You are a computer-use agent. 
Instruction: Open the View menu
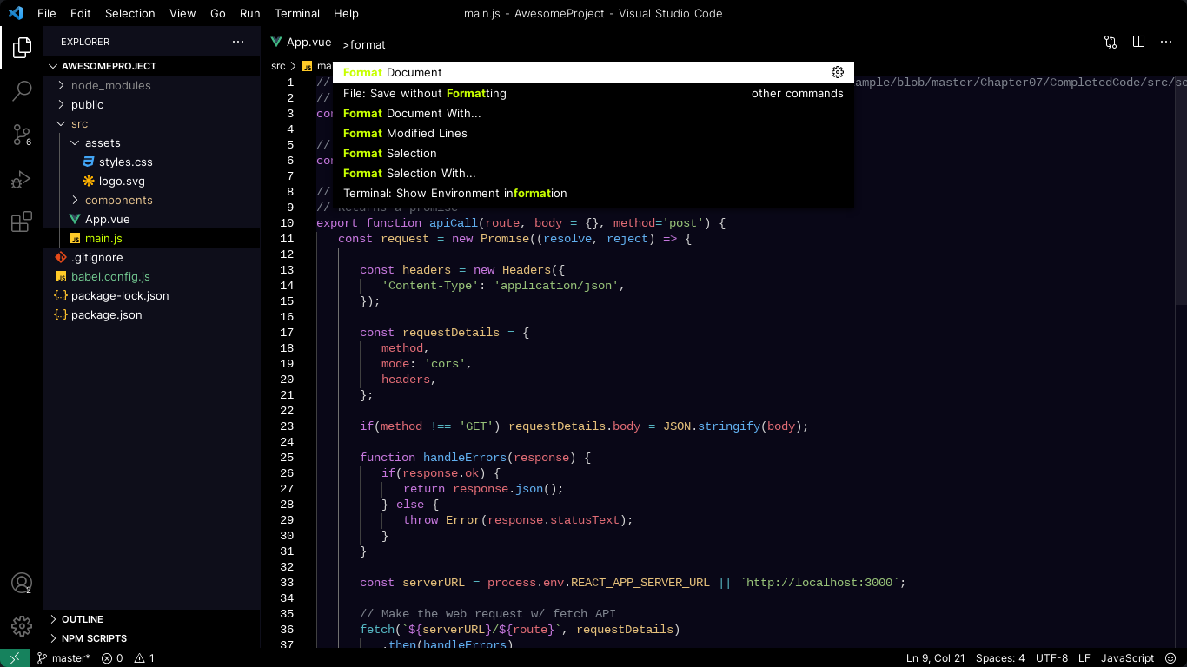click(x=182, y=13)
